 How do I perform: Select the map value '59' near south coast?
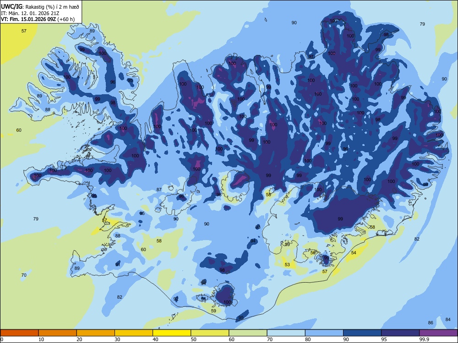213,311
